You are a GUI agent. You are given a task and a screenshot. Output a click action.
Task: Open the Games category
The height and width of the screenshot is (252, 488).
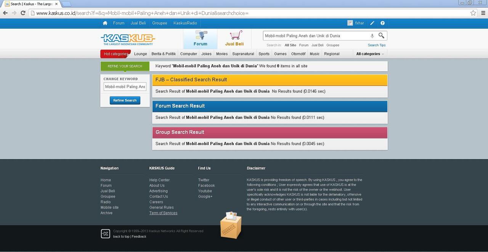tap(280, 54)
